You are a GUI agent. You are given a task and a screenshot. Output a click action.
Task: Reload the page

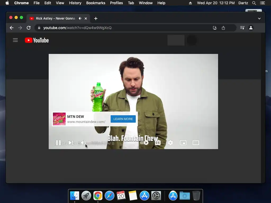tap(29, 28)
